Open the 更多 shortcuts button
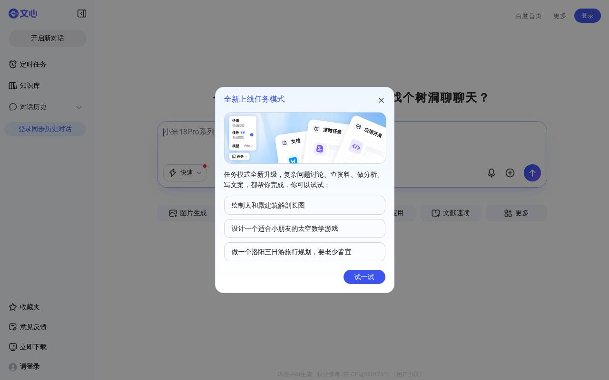 (516, 213)
